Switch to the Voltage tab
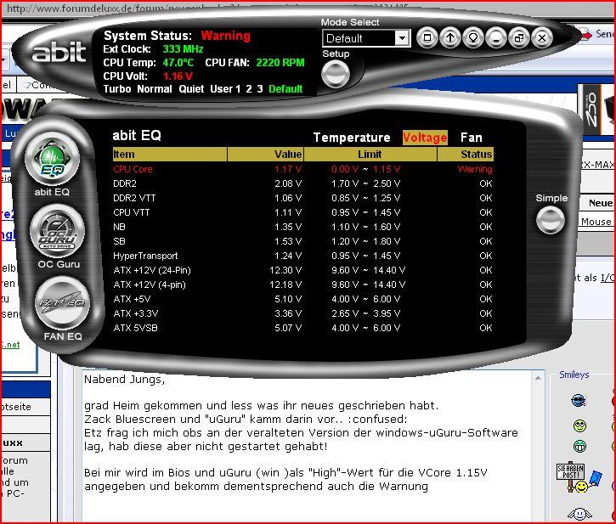This screenshot has width=616, height=524. point(425,138)
